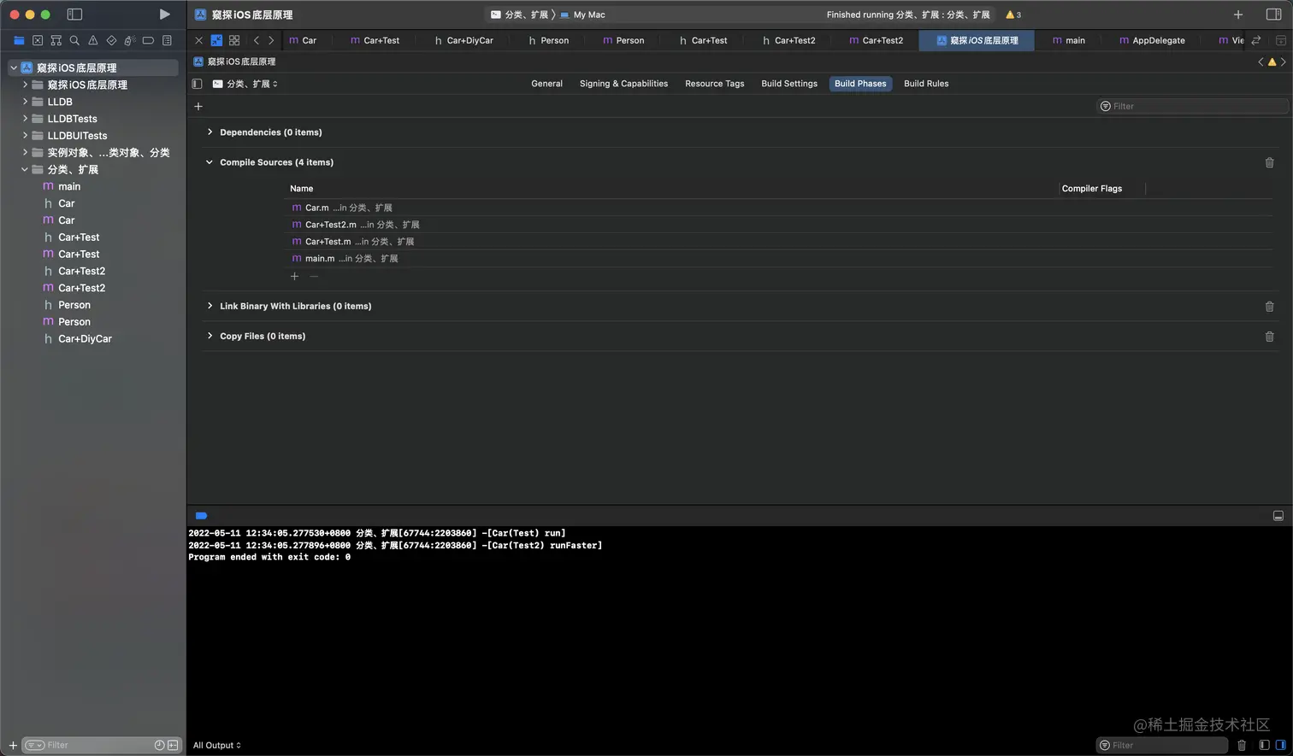The height and width of the screenshot is (756, 1293).
Task: Switch to Signing & Capabilities tab
Action: tap(623, 84)
